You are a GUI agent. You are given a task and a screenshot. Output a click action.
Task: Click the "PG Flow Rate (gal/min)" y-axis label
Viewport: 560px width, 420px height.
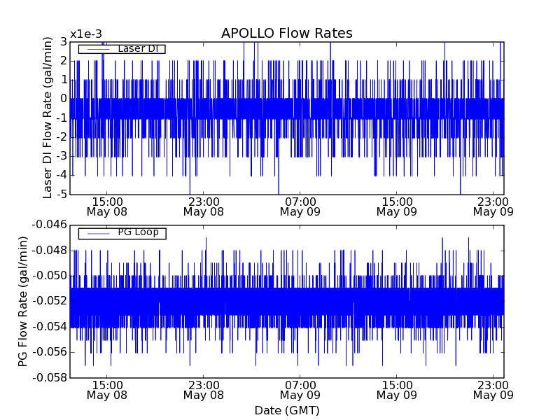pyautogui.click(x=22, y=301)
